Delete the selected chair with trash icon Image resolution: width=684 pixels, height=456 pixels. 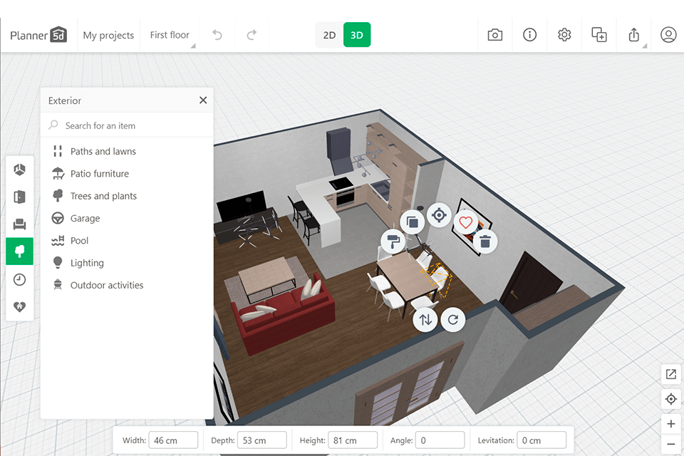(x=485, y=242)
